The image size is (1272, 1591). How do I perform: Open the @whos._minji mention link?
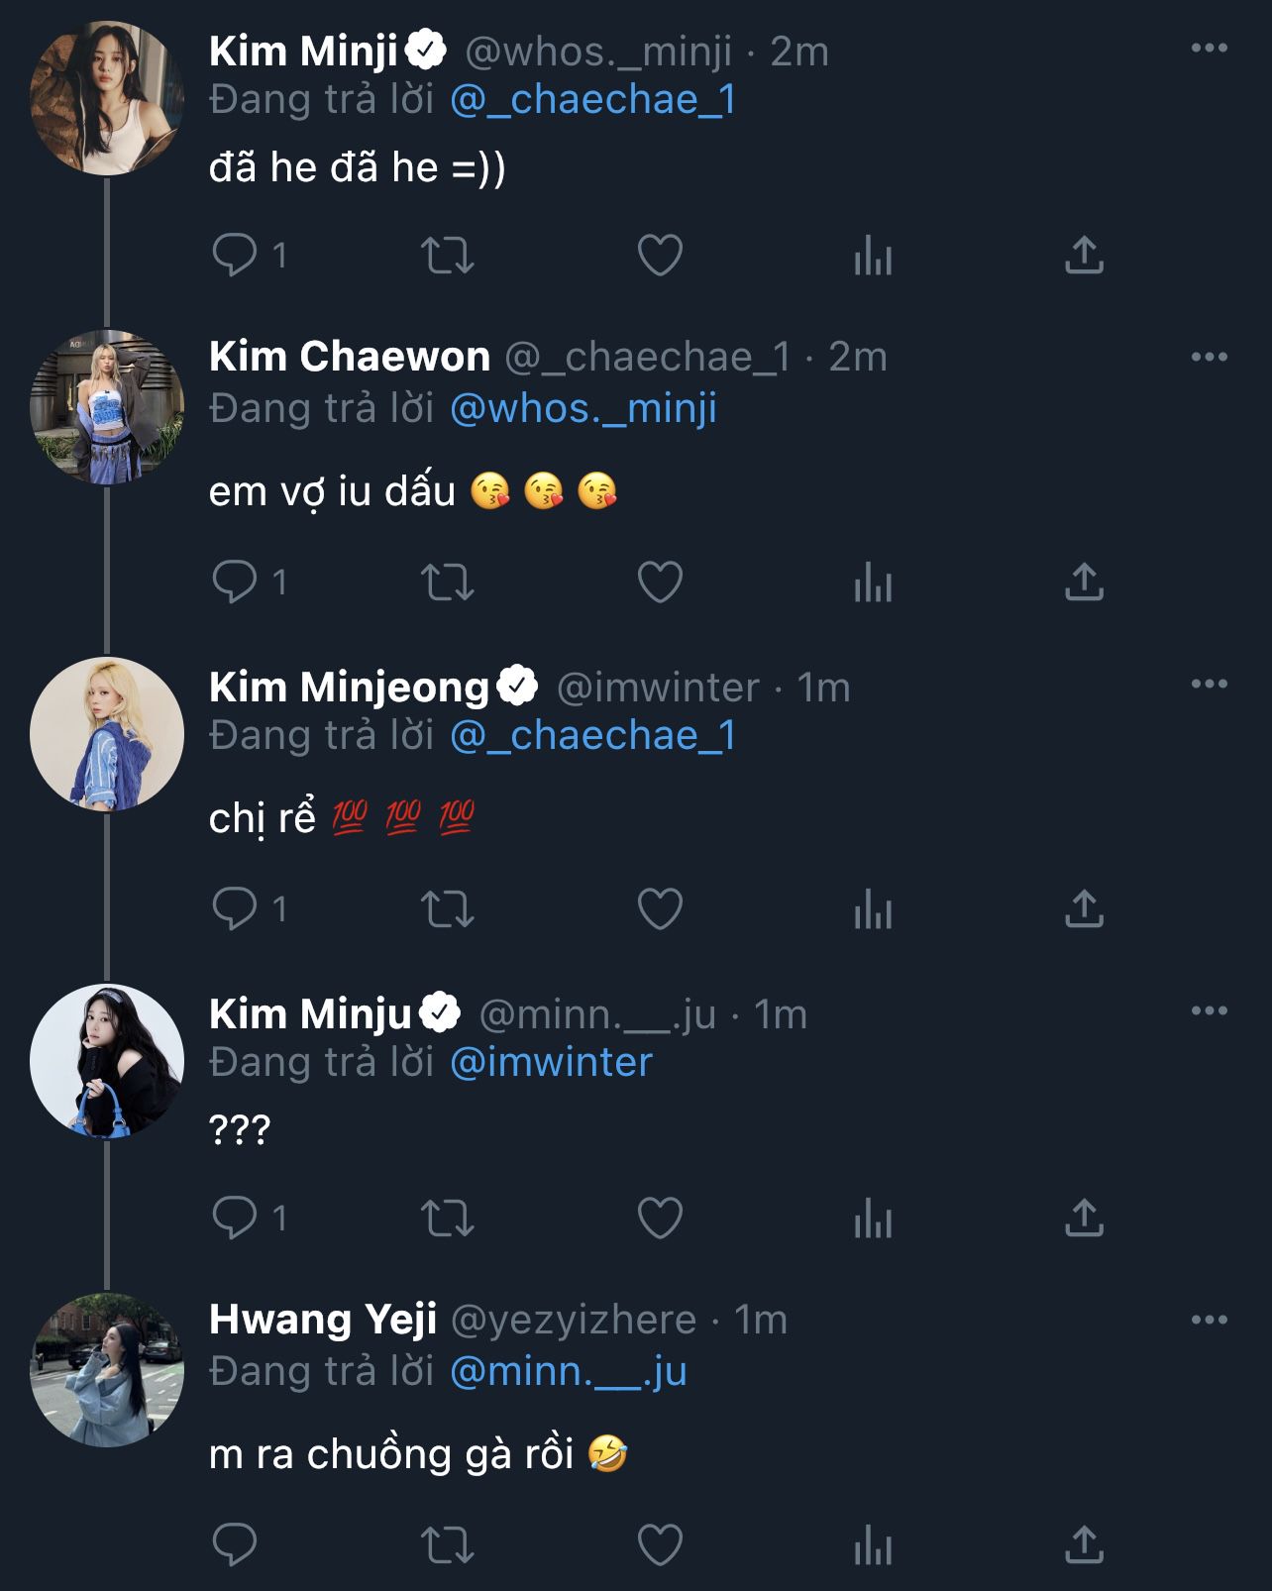(583, 408)
